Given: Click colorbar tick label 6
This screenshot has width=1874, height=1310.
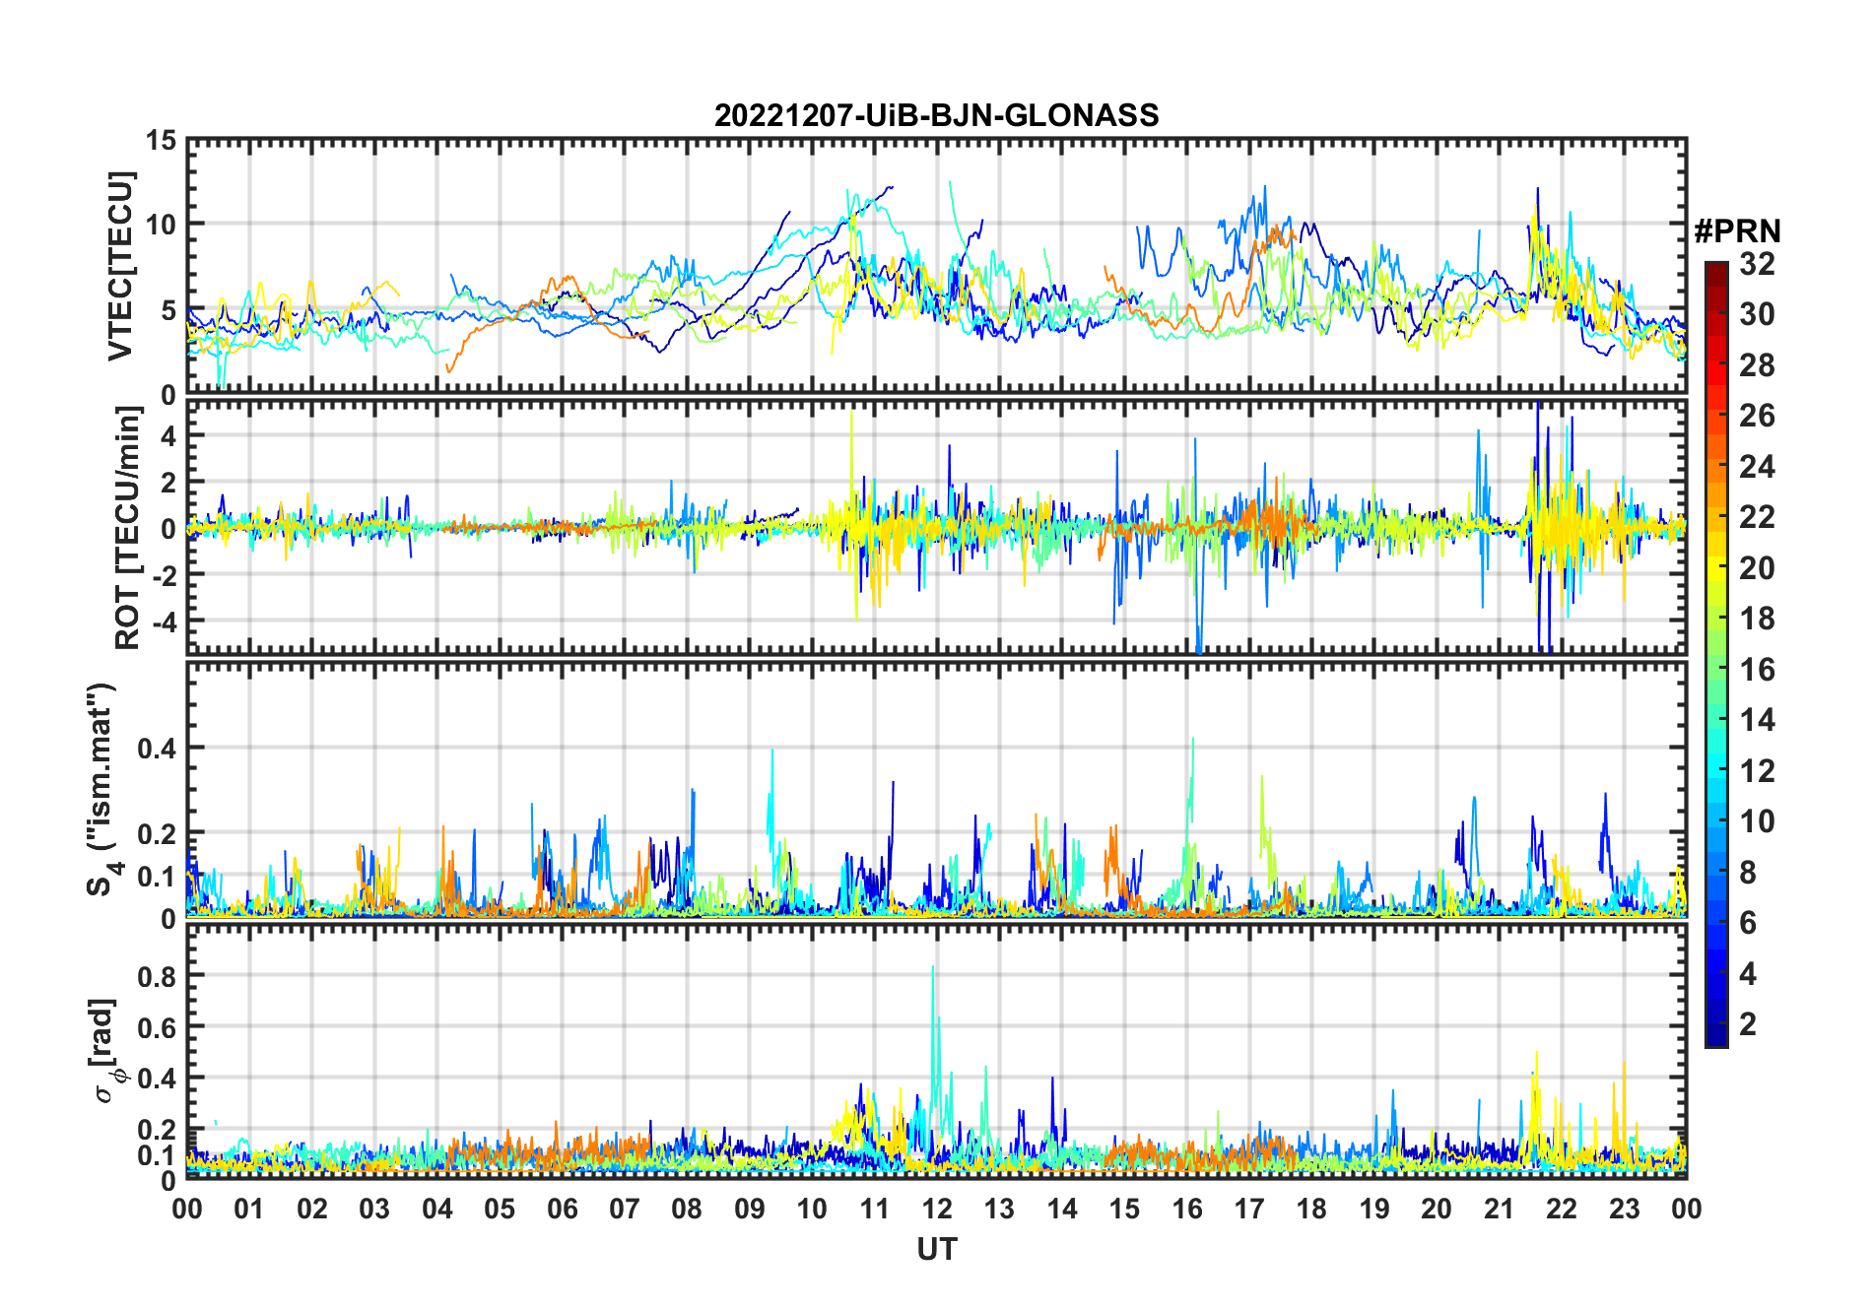Looking at the screenshot, I should pos(1748,923).
